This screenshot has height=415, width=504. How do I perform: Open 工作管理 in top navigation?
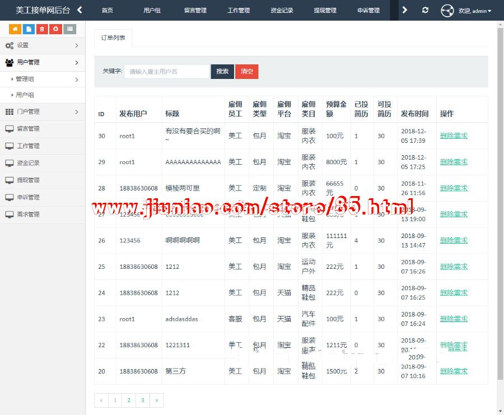point(239,10)
